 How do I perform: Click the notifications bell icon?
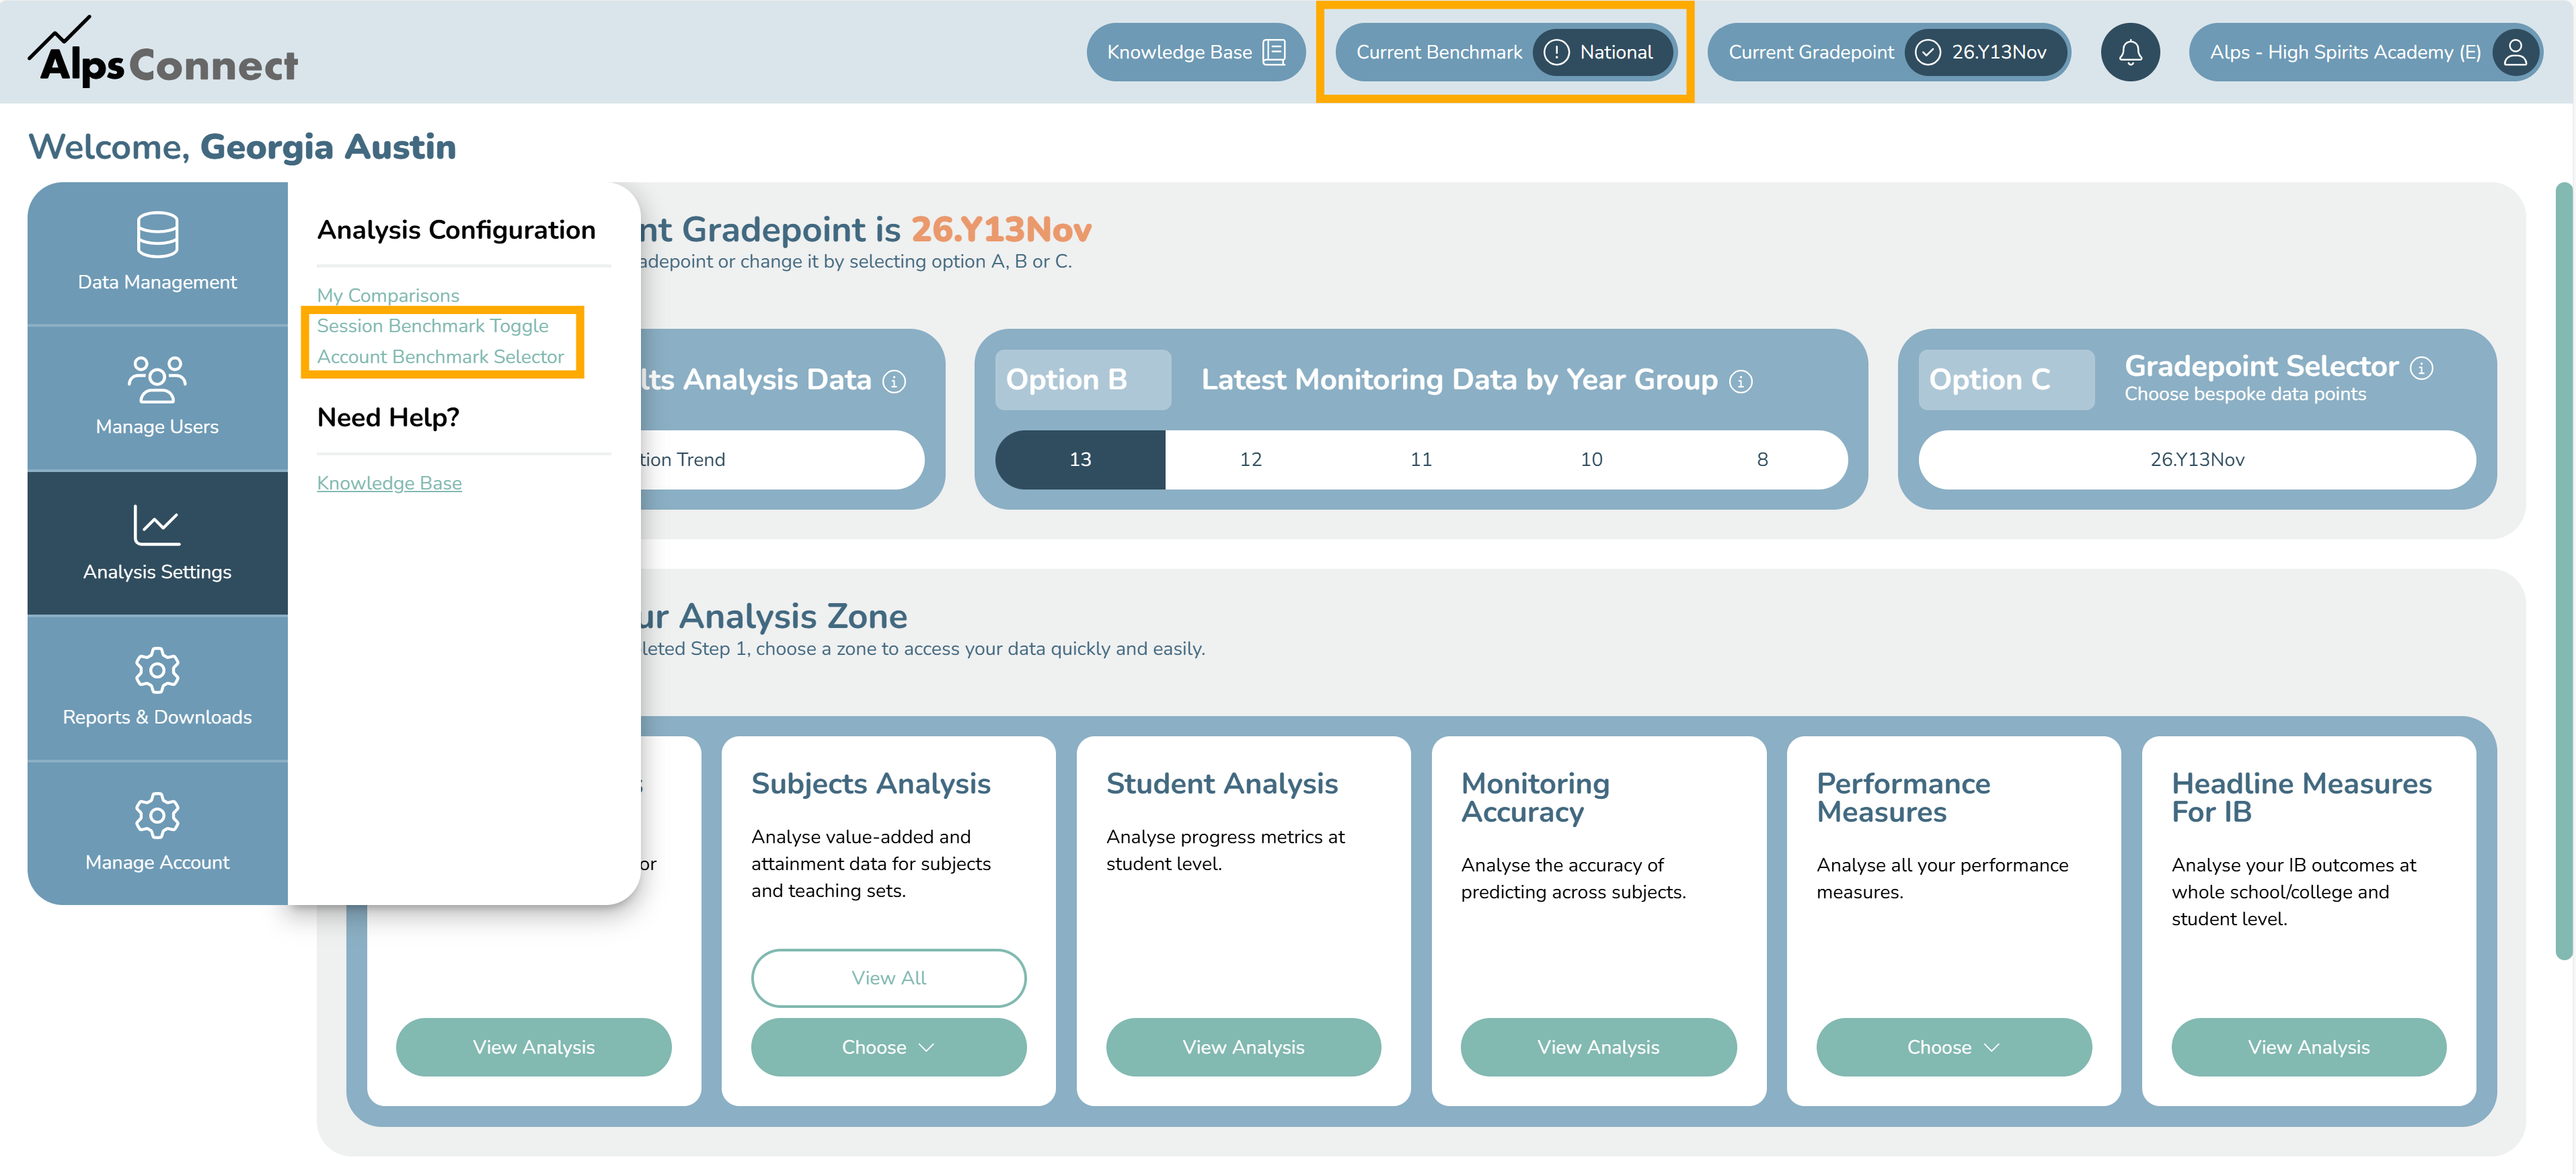point(2130,52)
